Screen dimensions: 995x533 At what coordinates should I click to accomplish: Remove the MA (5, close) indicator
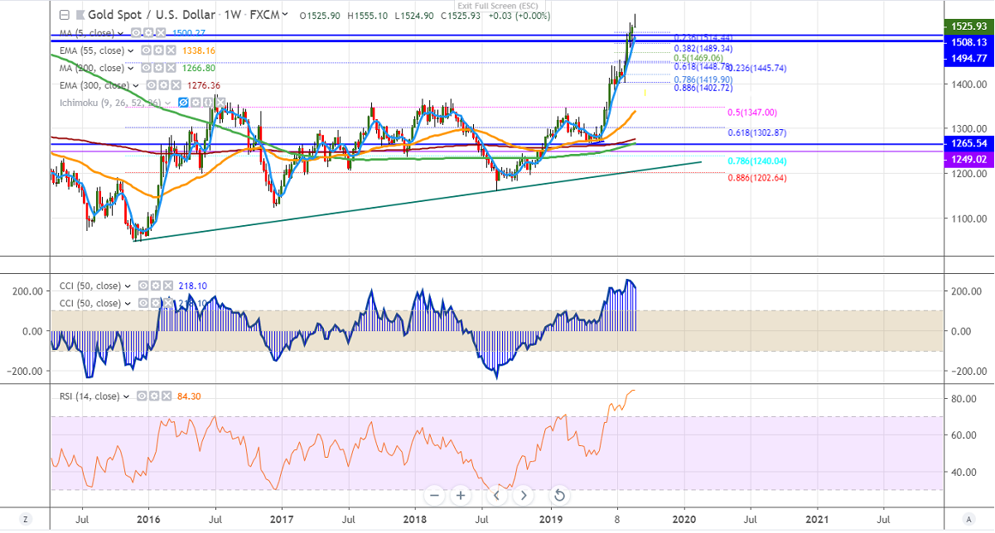[x=161, y=33]
